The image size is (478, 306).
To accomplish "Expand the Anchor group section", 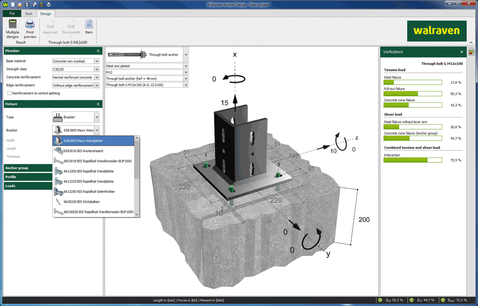I will 28,168.
